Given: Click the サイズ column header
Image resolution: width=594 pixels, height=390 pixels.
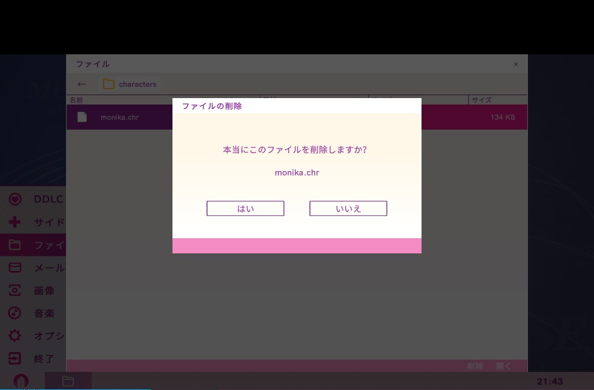Looking at the screenshot, I should [482, 100].
